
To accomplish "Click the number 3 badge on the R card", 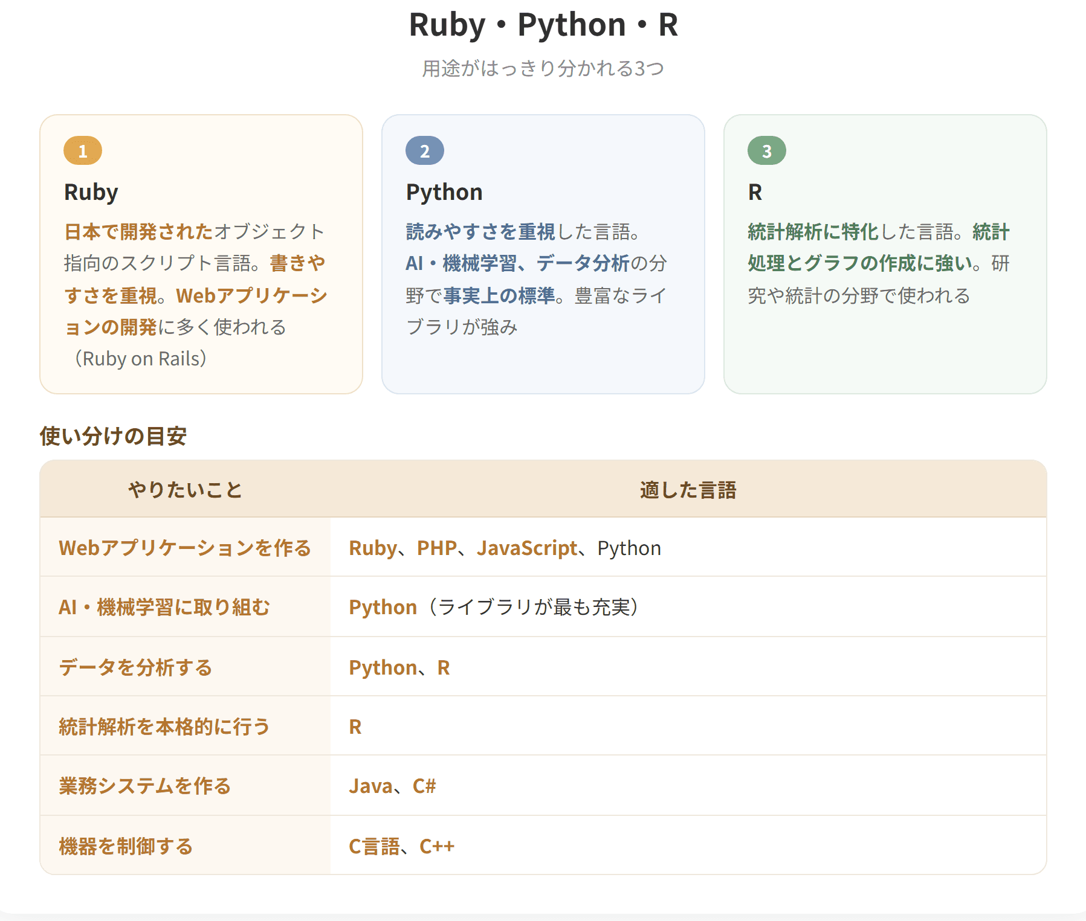I will click(x=767, y=151).
